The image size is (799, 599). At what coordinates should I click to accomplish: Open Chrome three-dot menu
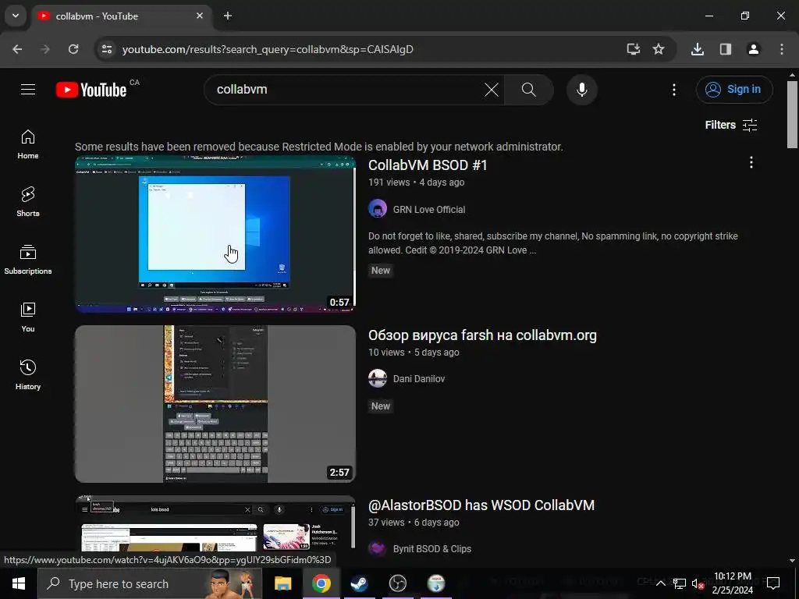tap(782, 49)
